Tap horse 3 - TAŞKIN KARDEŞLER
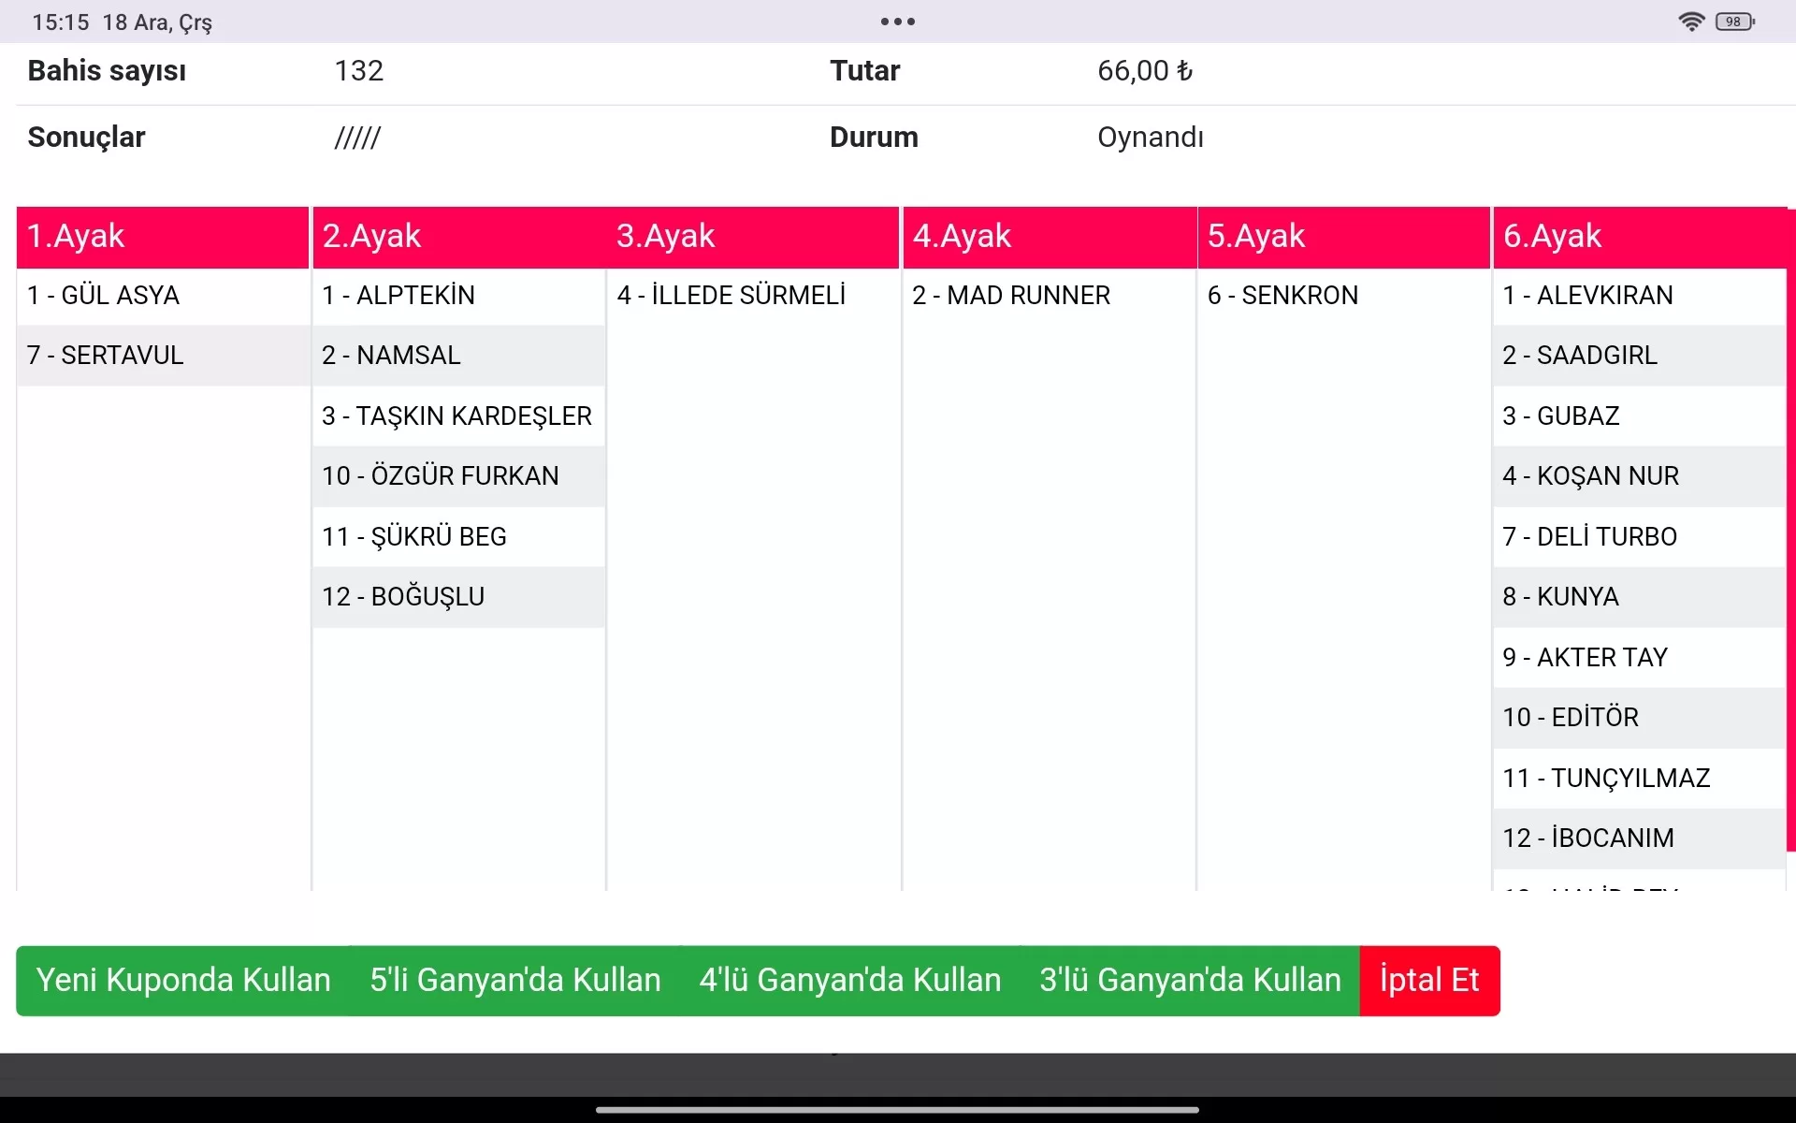Image resolution: width=1796 pixels, height=1123 pixels. point(458,416)
